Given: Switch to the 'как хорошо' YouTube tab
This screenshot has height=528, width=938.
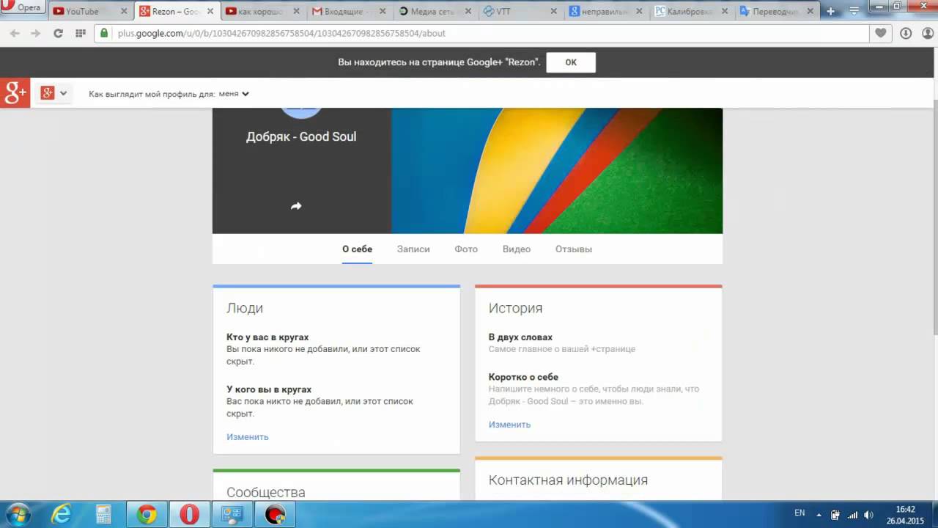Looking at the screenshot, I should 262,11.
